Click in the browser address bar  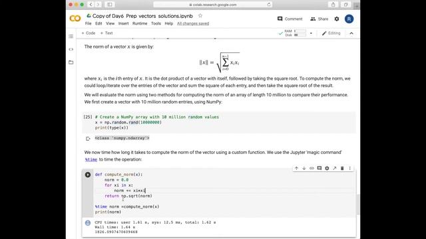click(x=213, y=5)
